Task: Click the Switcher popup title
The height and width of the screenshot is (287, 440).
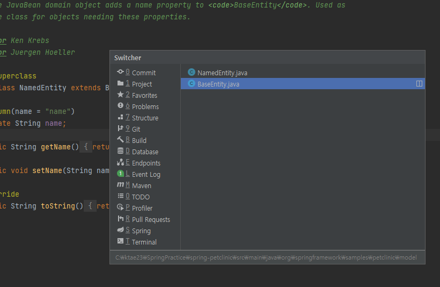Action: 128,58
